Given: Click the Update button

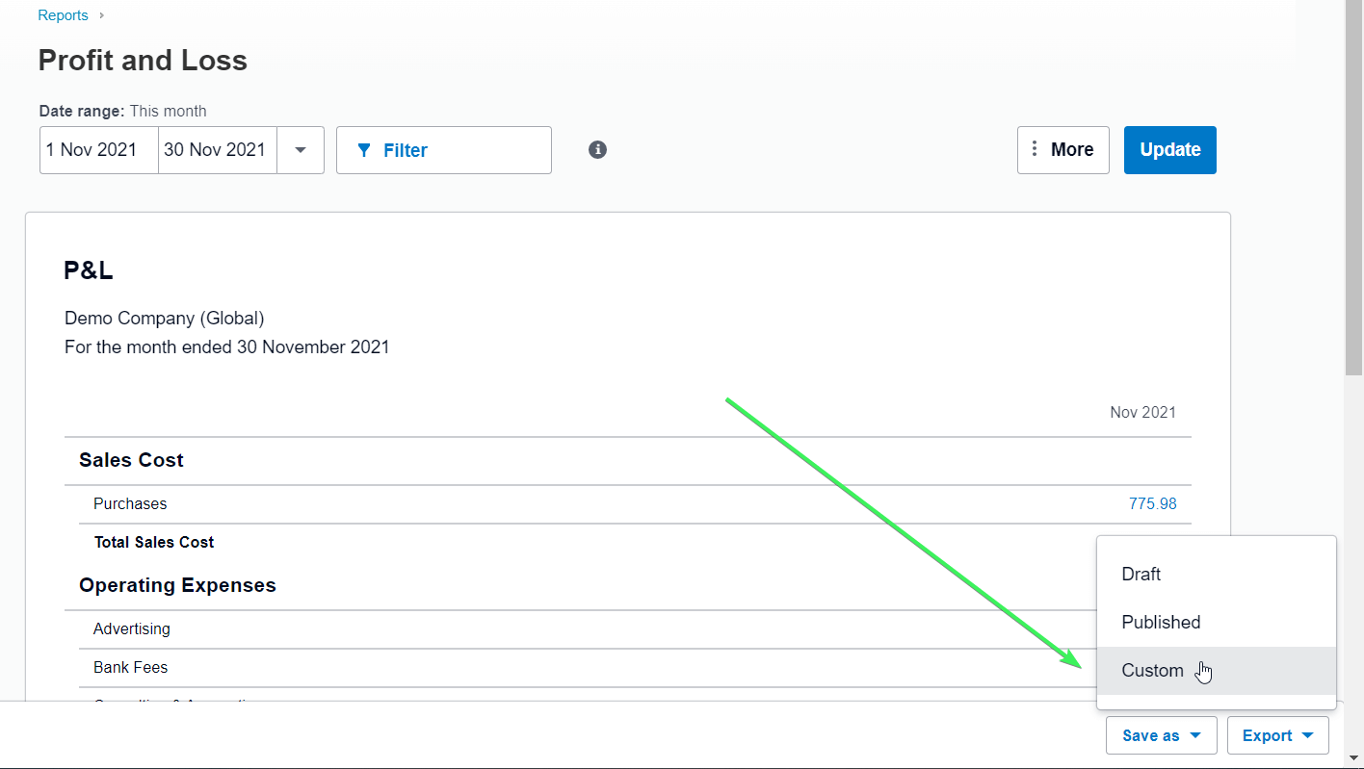Looking at the screenshot, I should click(1169, 149).
